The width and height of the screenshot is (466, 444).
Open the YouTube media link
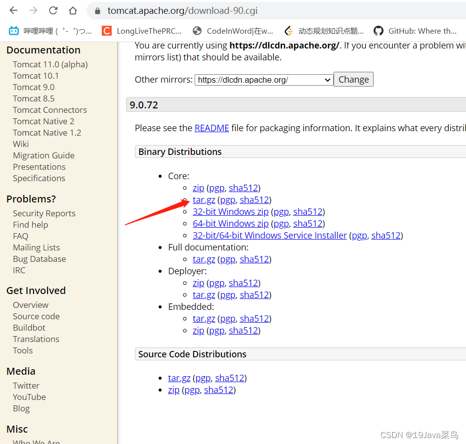point(30,397)
